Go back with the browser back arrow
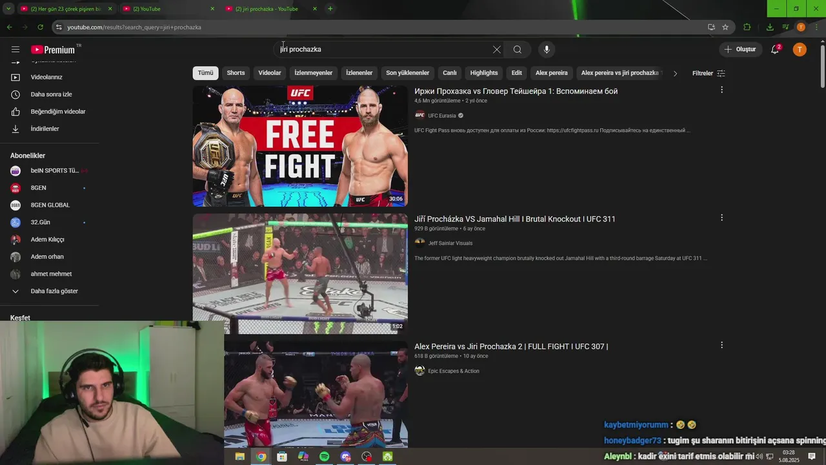 (9, 27)
